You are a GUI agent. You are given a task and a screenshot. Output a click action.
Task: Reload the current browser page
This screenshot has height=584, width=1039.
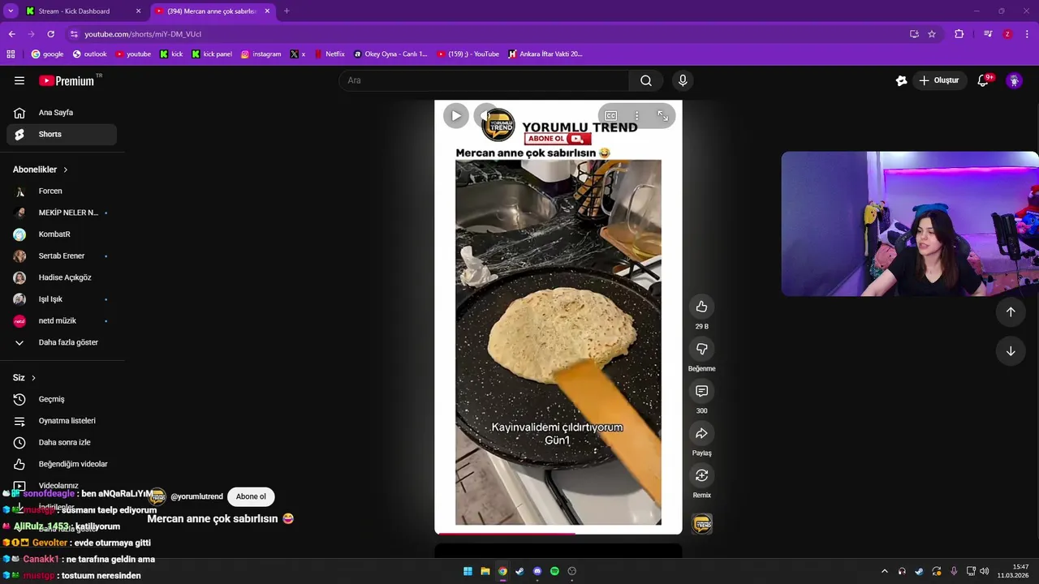click(50, 34)
